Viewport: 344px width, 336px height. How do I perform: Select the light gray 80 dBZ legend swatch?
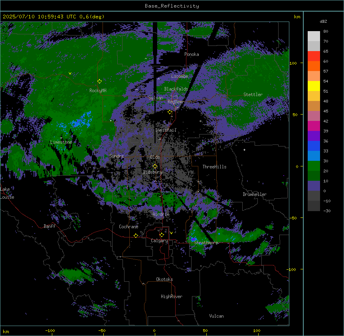click(x=314, y=36)
